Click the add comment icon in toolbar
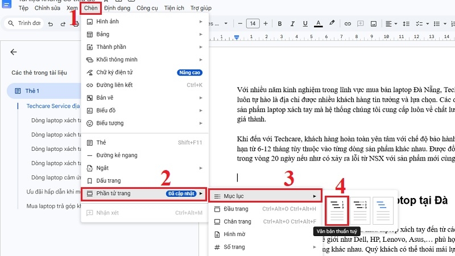The image size is (455, 256). 361,23
